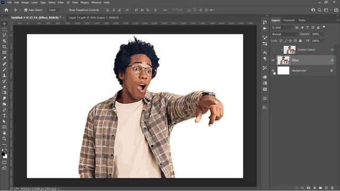Toggle the Auto-Select checkbox
Screen dimensions: 340x191
(x=26, y=10)
